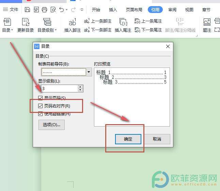The height and width of the screenshot is (191, 220).
Task: Click the Save As icon in toolbar
Action: [x=36, y=10]
